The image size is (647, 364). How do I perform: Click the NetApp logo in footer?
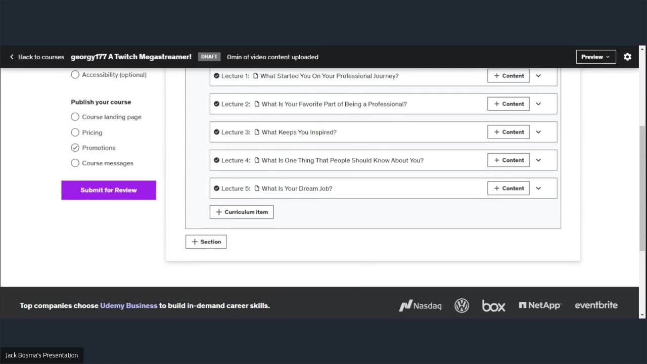click(x=540, y=305)
